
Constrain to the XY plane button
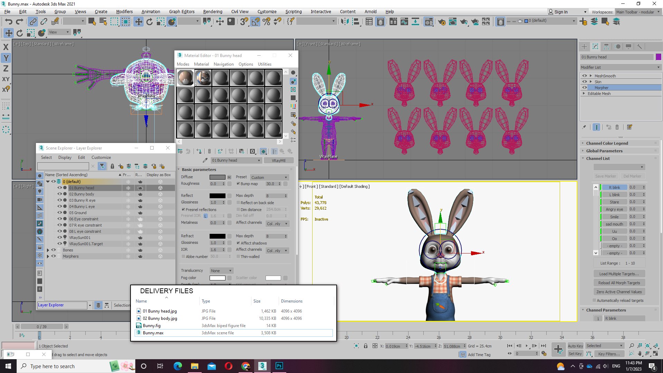6,79
